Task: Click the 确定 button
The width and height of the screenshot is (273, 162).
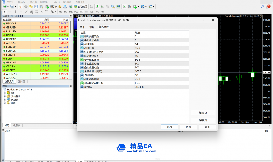Action: pos(169,127)
